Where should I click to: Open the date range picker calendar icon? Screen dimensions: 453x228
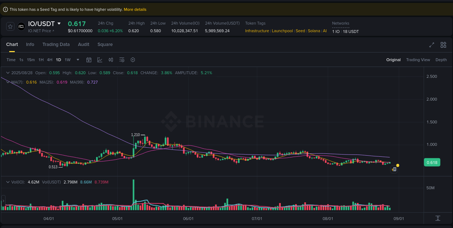89,60
